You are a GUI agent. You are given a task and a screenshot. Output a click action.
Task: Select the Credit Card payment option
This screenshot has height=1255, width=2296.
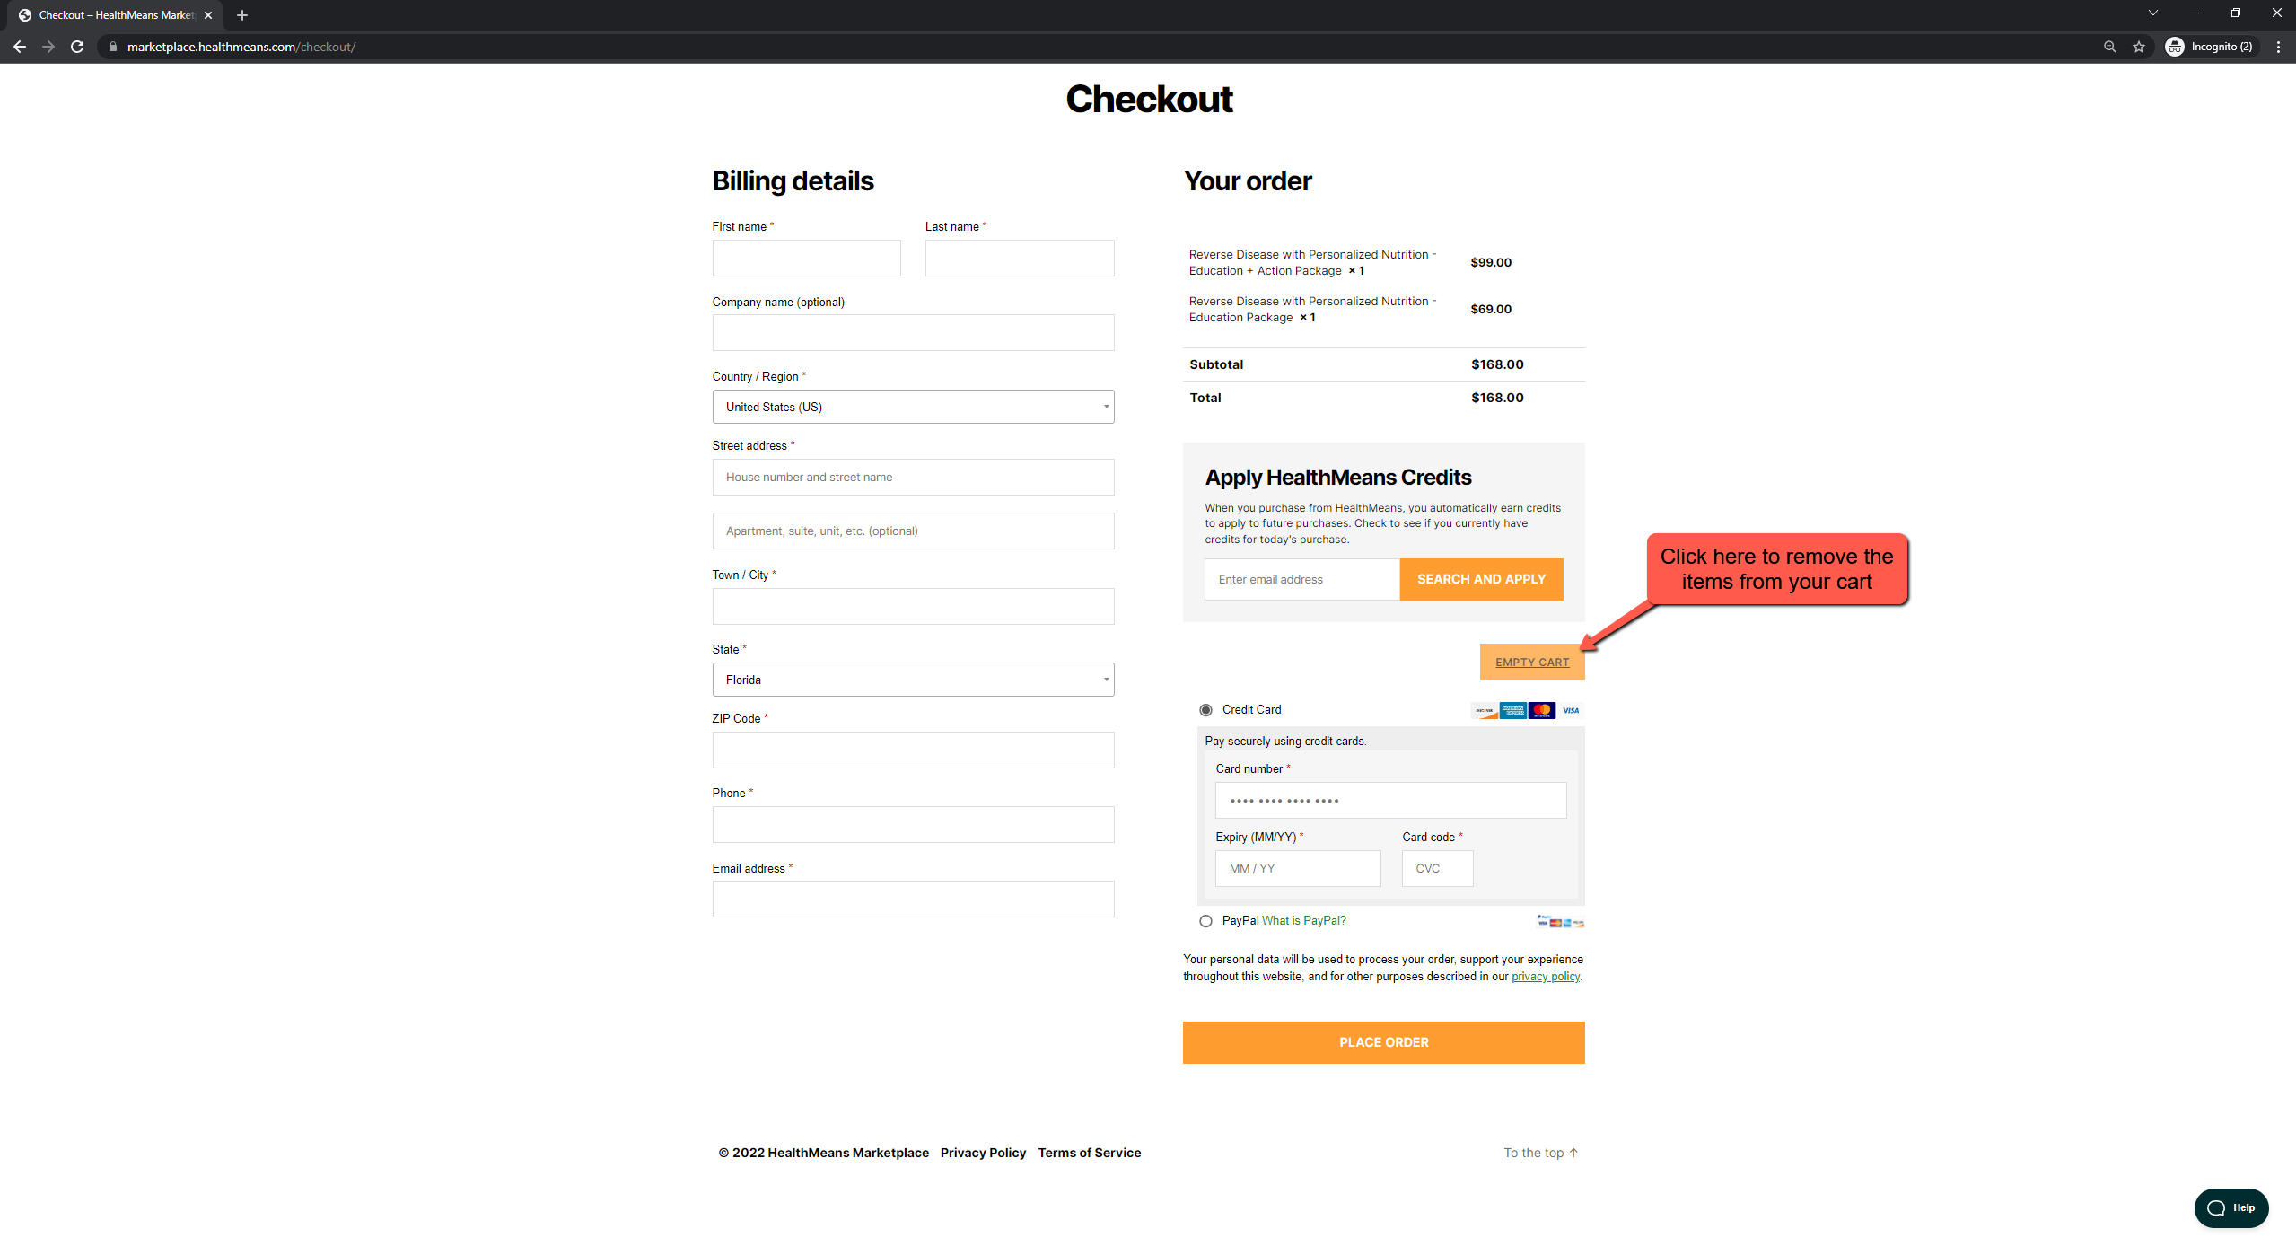tap(1205, 709)
